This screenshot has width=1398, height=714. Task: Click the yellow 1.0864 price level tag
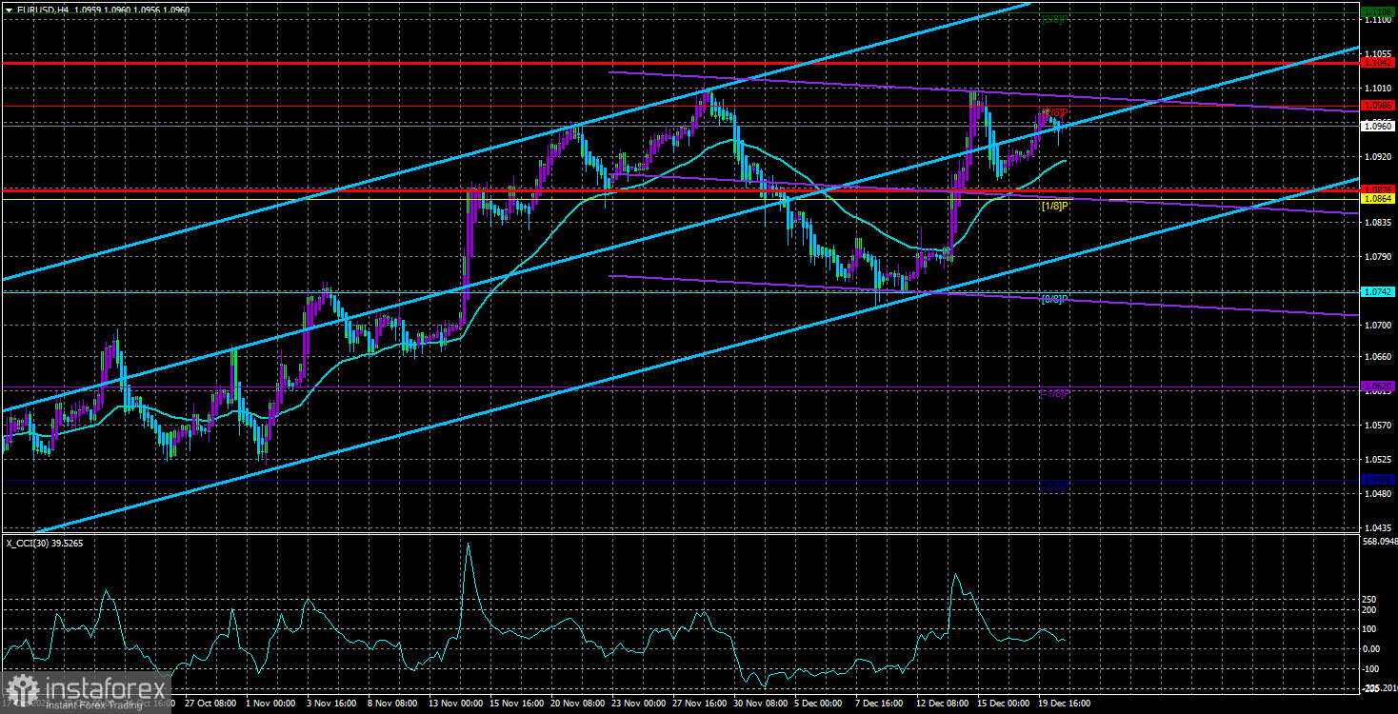tap(1379, 198)
